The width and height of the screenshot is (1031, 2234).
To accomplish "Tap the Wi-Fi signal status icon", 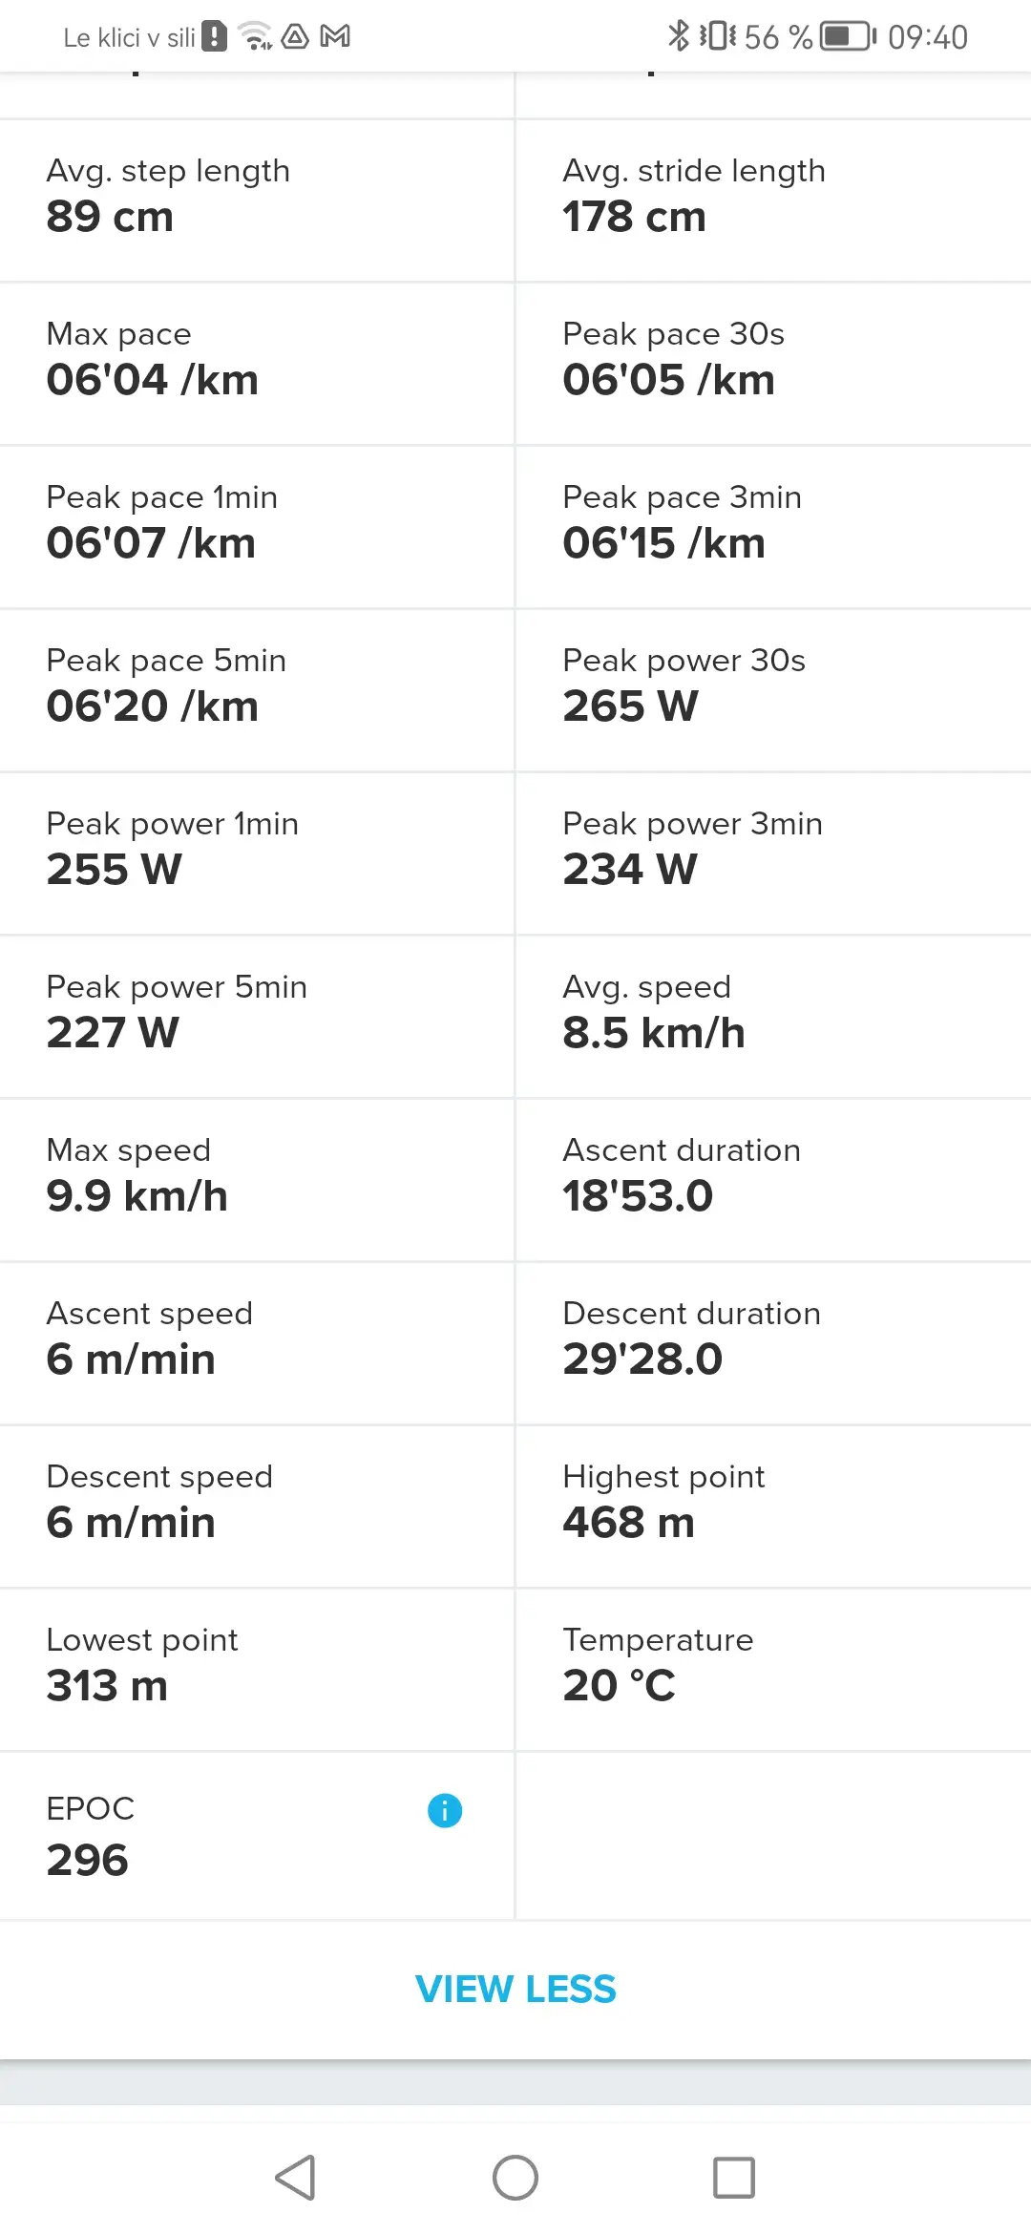I will tap(255, 36).
